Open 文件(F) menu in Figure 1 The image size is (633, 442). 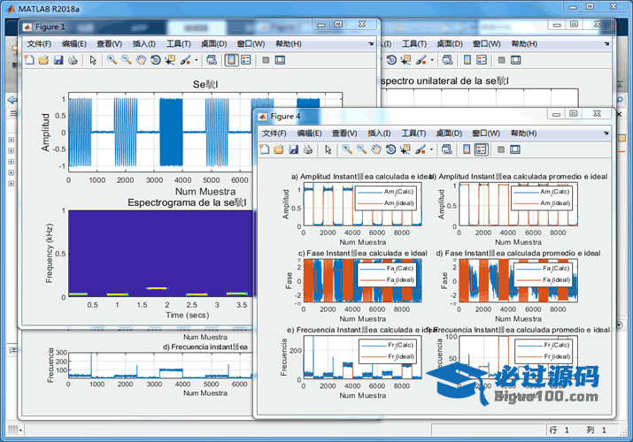(39, 44)
